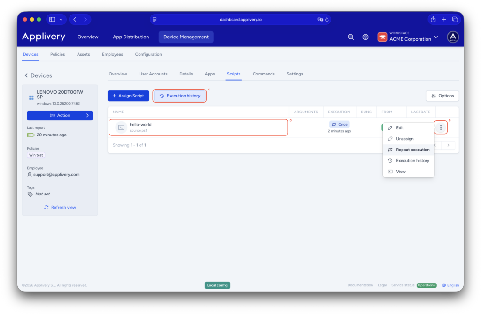Image resolution: width=481 pixels, height=314 pixels.
Task: Refresh view from the device sidebar
Action: pos(60,207)
